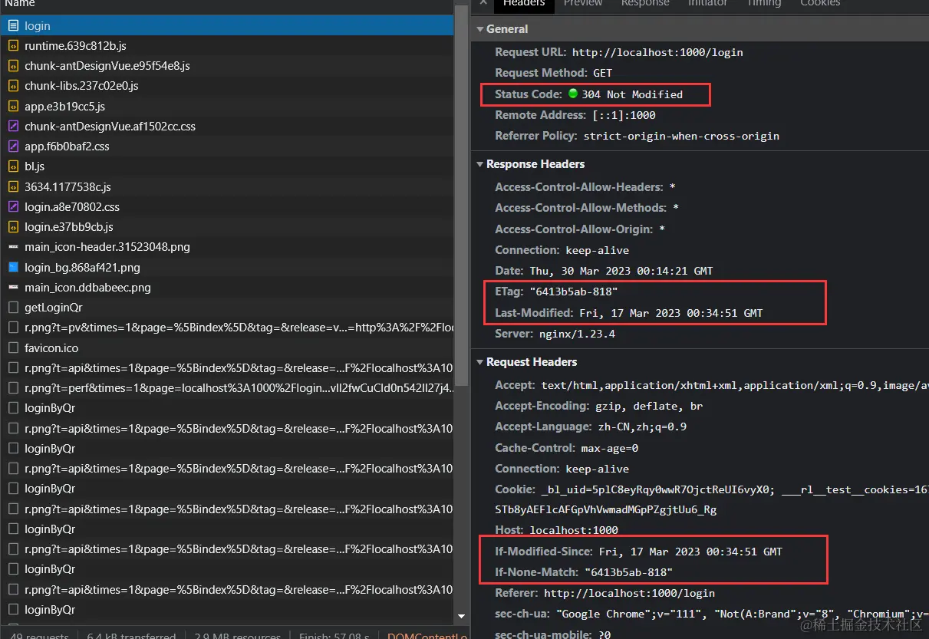Viewport: 929px width, 639px height.
Task: Click the getLoginQr request icon
Action: pyautogui.click(x=13, y=308)
